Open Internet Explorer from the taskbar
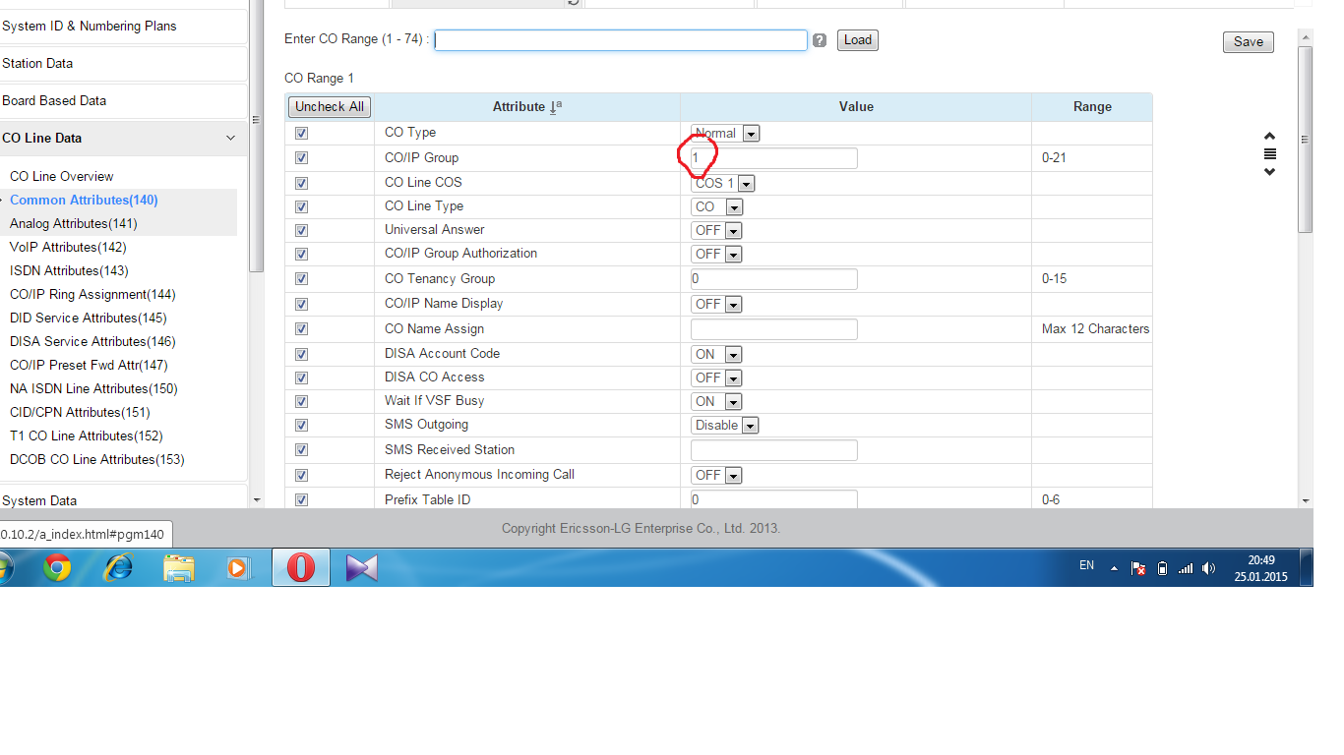The image size is (1344, 755). click(x=119, y=568)
